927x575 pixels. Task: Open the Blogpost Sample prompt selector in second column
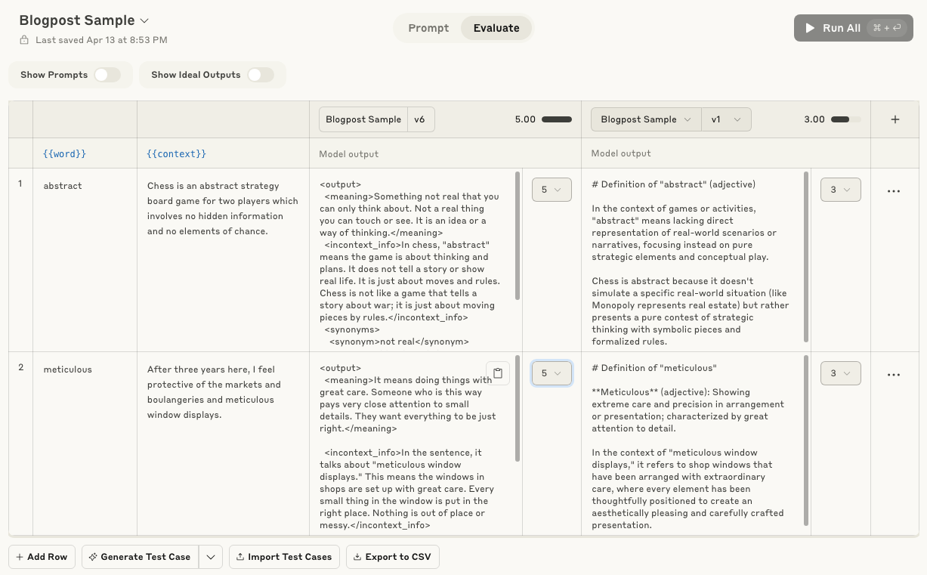[646, 119]
